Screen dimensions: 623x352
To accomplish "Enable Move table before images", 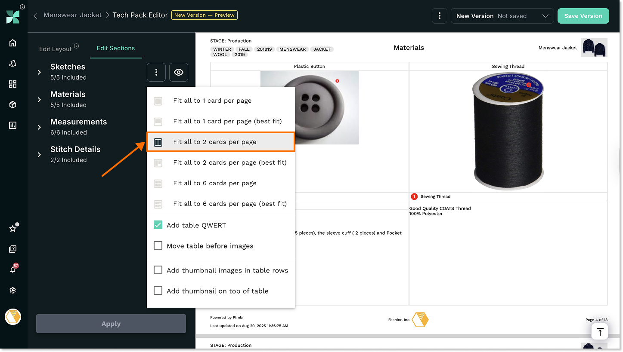I will pyautogui.click(x=158, y=246).
